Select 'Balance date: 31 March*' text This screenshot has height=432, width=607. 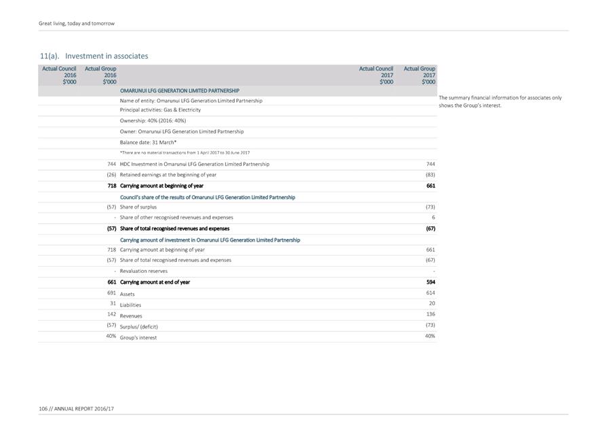point(149,142)
